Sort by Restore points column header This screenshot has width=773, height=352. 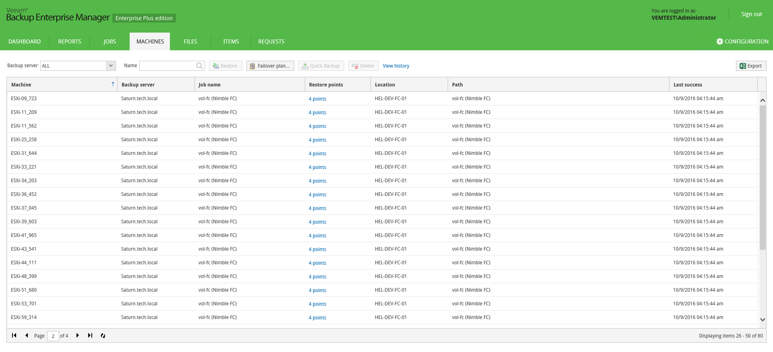(x=338, y=84)
